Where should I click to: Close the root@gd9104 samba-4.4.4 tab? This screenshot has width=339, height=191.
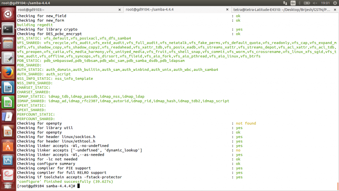pyautogui.click(x=227, y=9)
